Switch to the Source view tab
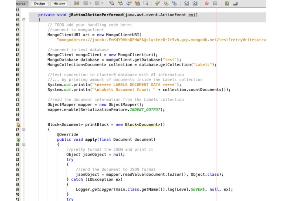 point(22,4)
